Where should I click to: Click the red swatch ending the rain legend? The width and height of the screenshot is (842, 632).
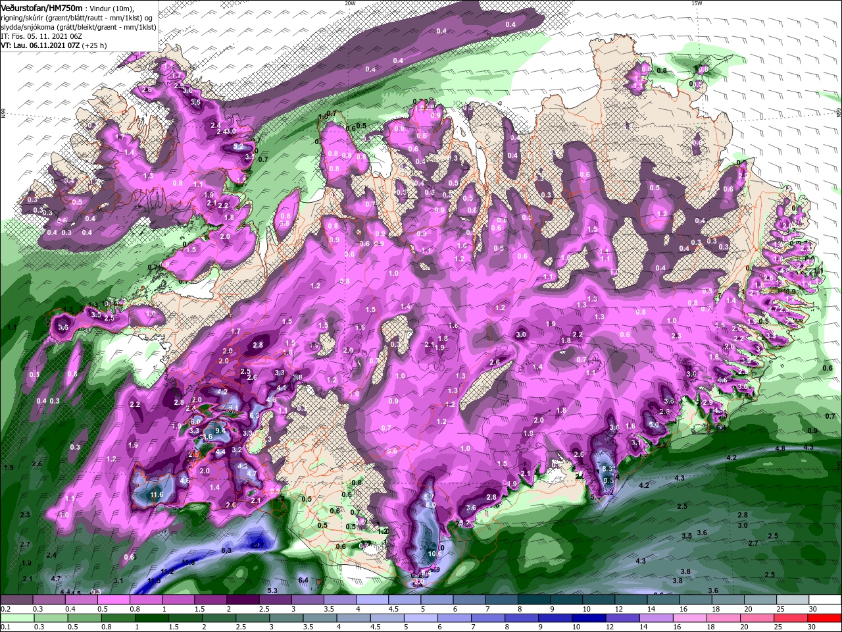[826, 618]
